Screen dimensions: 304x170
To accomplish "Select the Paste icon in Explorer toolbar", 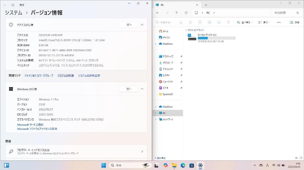I will point(200,22).
